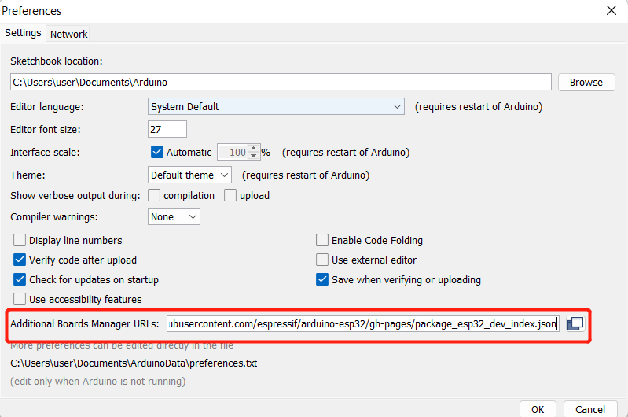Uncheck Verify code after upload
The height and width of the screenshot is (417, 628).
pos(20,260)
